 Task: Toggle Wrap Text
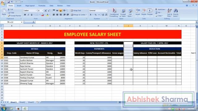[x=76, y=10]
